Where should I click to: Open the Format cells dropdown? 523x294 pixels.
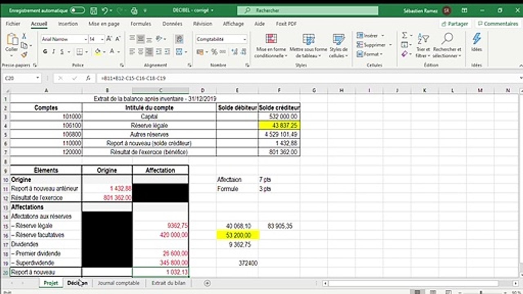(x=370, y=54)
